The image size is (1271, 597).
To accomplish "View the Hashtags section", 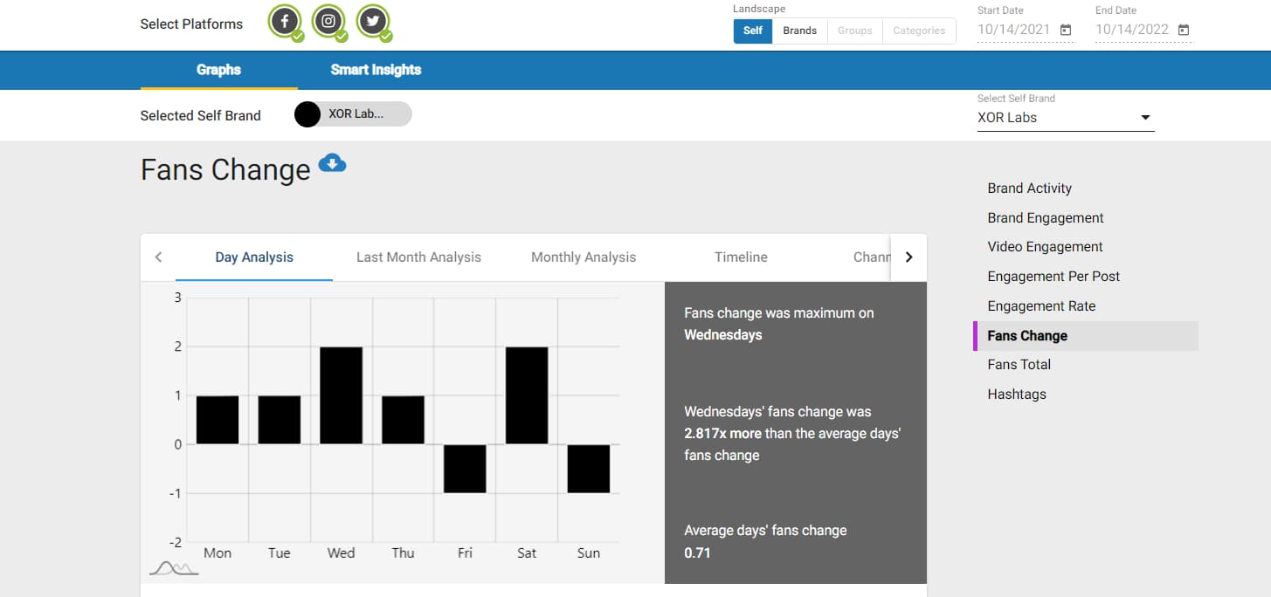I will point(1017,394).
